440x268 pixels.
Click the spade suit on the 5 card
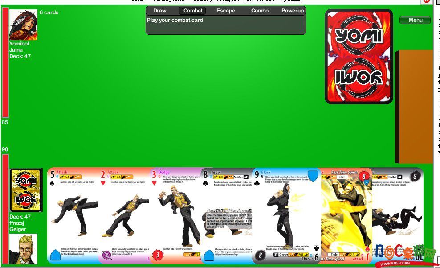pyautogui.click(x=52, y=183)
